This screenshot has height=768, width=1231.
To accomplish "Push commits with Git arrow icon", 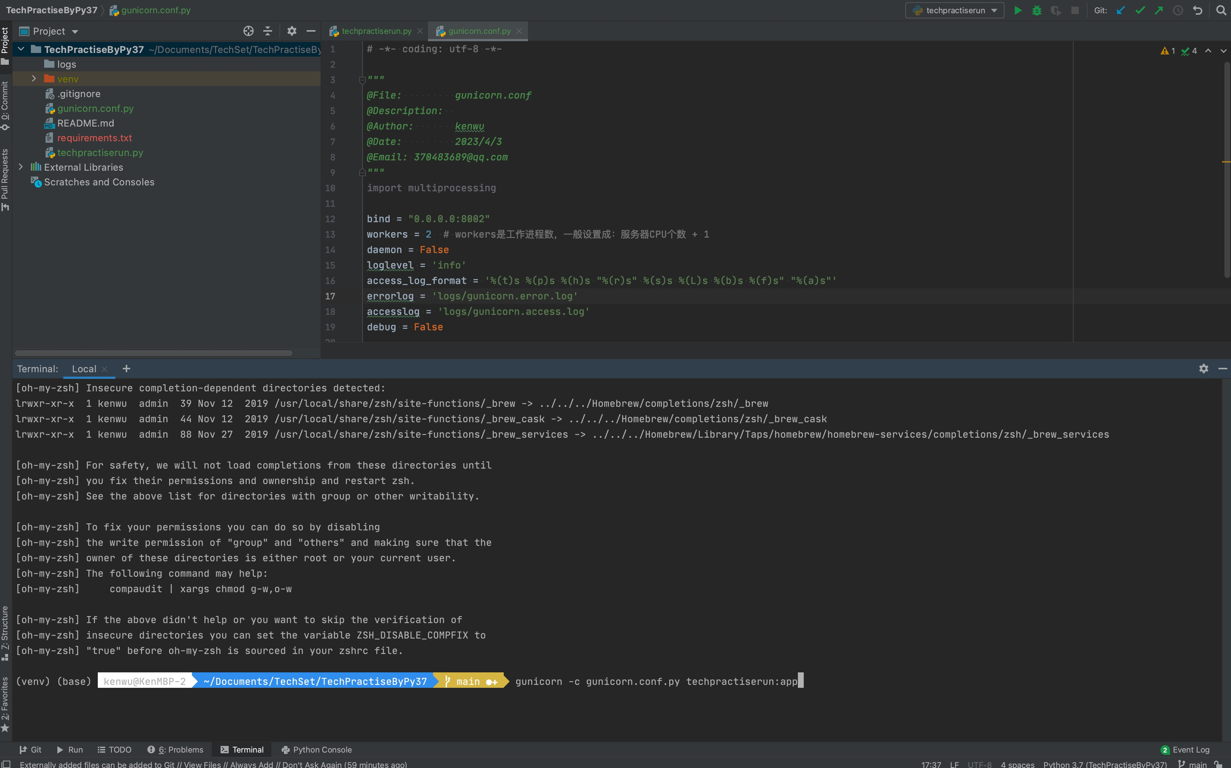I will point(1159,10).
